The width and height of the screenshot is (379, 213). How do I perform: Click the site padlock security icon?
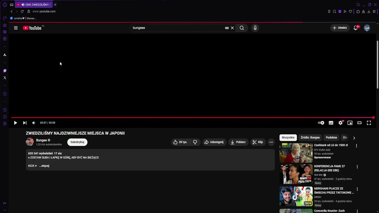pos(29,12)
